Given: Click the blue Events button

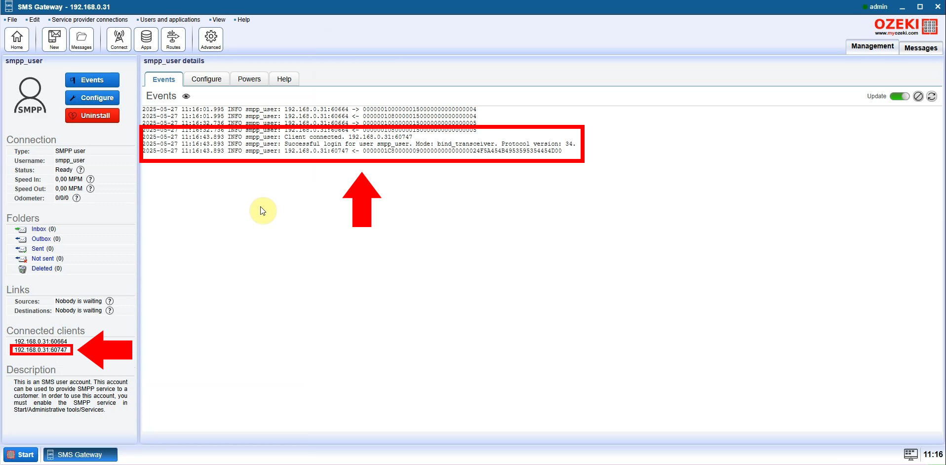Looking at the screenshot, I should coord(92,80).
